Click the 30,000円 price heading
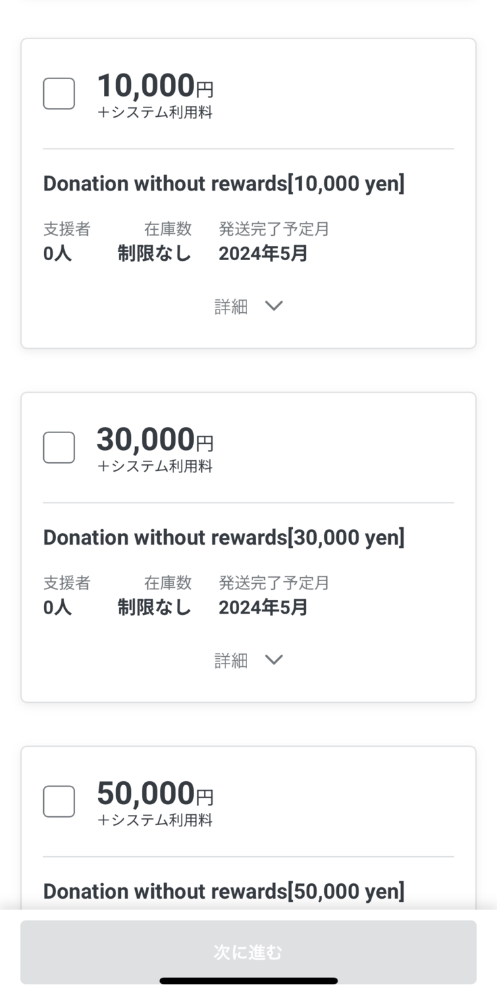Viewport: 497px width, 994px height. tap(155, 441)
